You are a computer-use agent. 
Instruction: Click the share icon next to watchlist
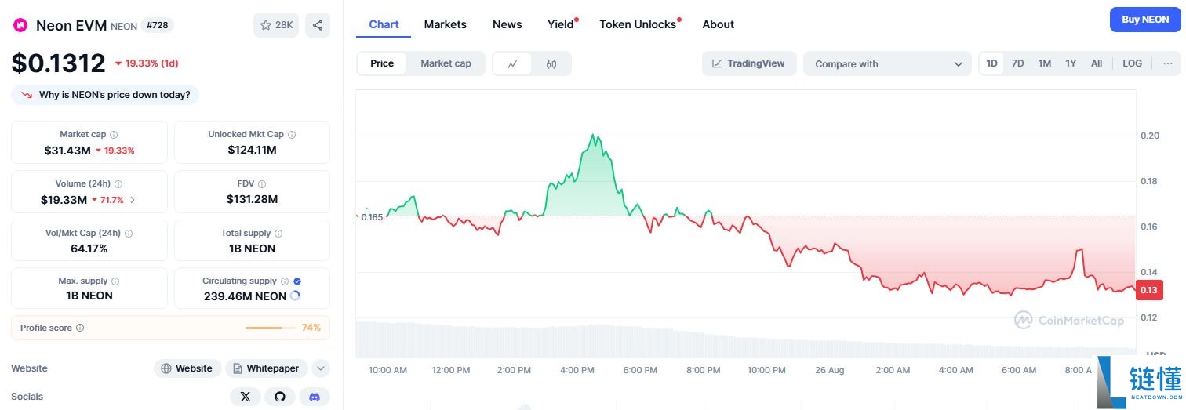click(x=318, y=25)
